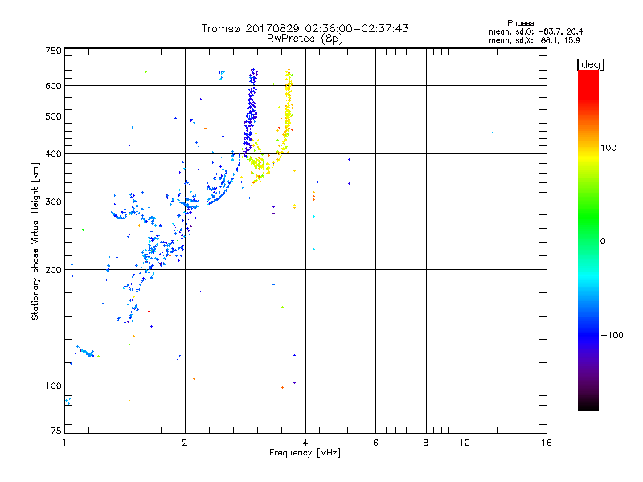This screenshot has width=643, height=482.
Task: Click the y-axis tick label "400"
Action: pyautogui.click(x=53, y=154)
